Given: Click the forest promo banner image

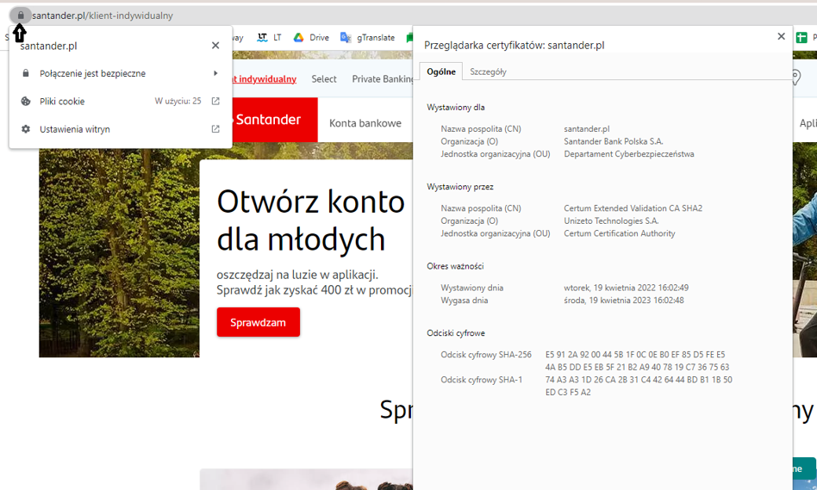Looking at the screenshot, I should [x=119, y=252].
